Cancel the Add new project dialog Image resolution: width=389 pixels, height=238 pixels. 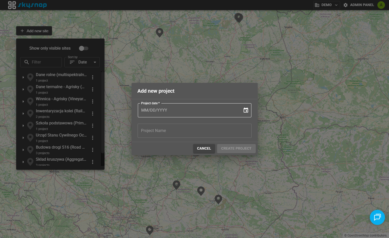tap(204, 149)
